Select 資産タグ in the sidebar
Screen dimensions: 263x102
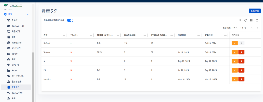tap(16, 87)
